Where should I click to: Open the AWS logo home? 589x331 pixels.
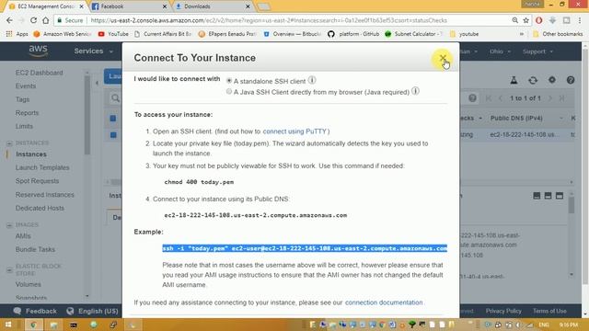(38, 51)
